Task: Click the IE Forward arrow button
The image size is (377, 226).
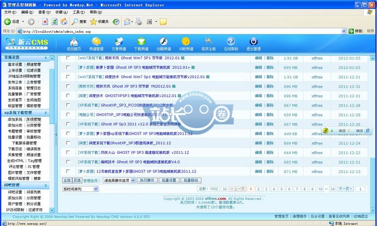Action: coord(31,22)
